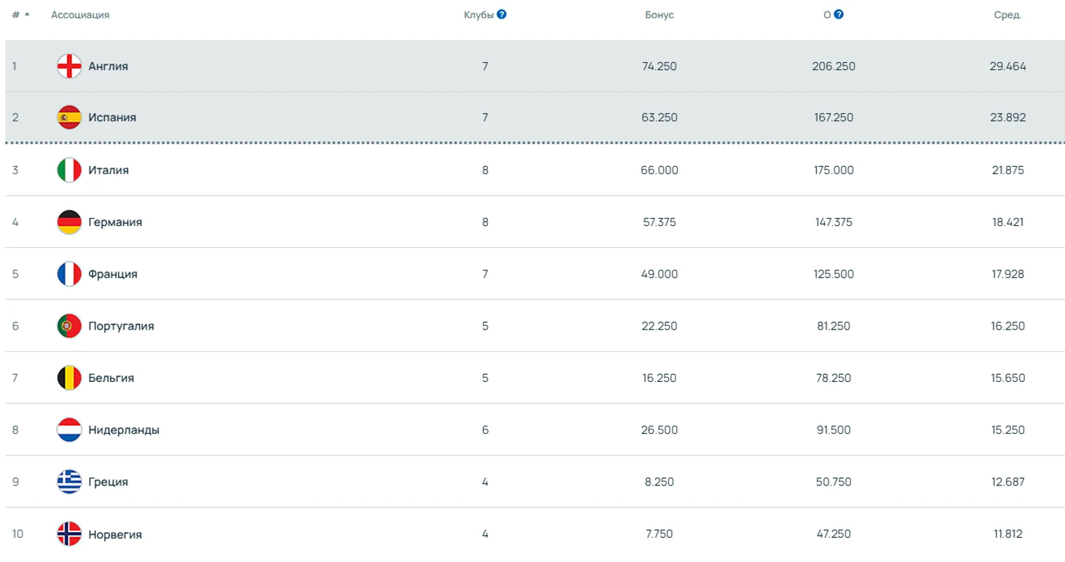Sort by Клубы column header
Viewport: 1065px width, 562px height.
(479, 15)
